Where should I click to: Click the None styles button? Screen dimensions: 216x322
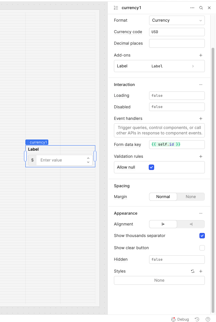point(159,280)
